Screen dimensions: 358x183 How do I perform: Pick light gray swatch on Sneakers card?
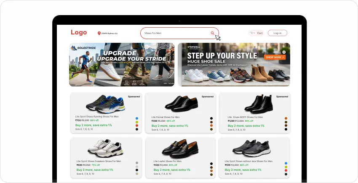click(x=137, y=166)
